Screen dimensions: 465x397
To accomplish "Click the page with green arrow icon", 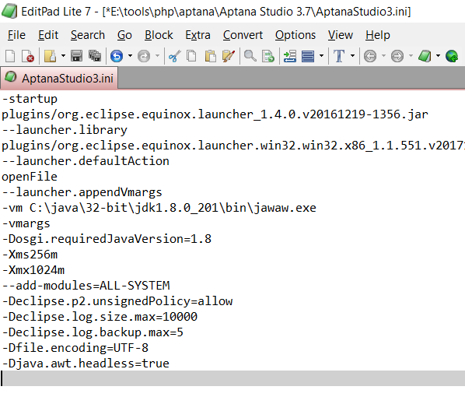I will (268, 56).
